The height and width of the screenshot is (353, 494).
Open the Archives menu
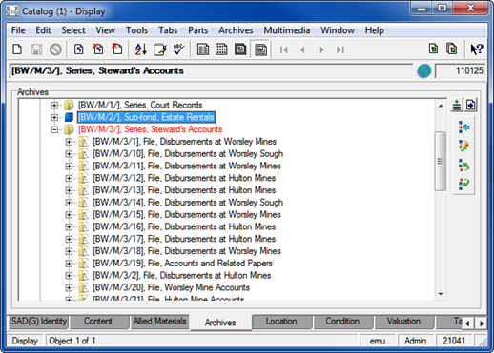pos(236,30)
